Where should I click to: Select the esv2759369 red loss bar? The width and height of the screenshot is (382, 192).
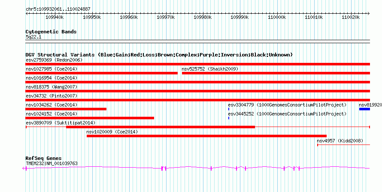click(197, 64)
